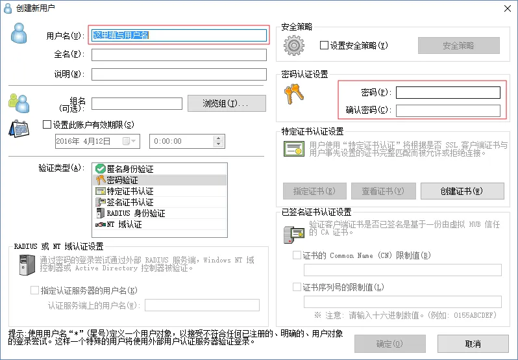Viewport: 518px width, 360px height.
Task: Select 特定证书认证 authentication type
Action: click(x=160, y=191)
